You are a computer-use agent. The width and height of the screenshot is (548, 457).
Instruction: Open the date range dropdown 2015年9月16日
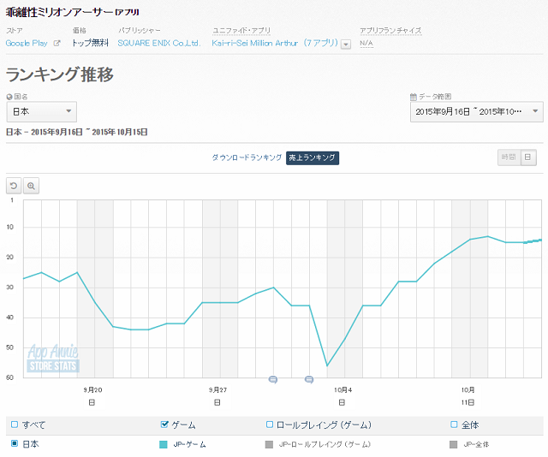[476, 112]
